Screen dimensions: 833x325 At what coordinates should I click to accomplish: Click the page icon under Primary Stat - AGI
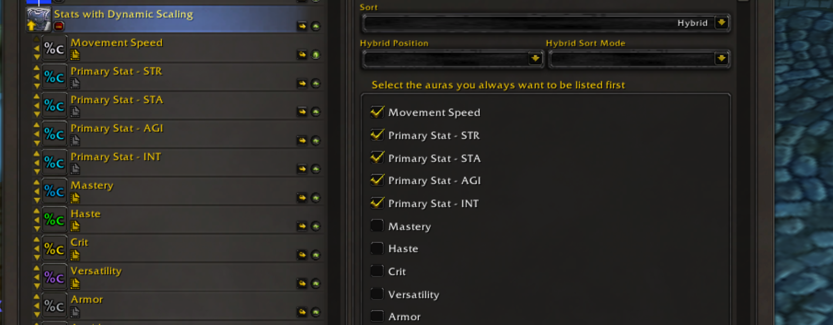click(75, 140)
